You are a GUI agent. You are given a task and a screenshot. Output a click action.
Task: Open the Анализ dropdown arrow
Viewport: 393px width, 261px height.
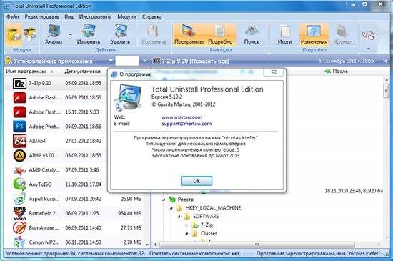tap(70, 34)
